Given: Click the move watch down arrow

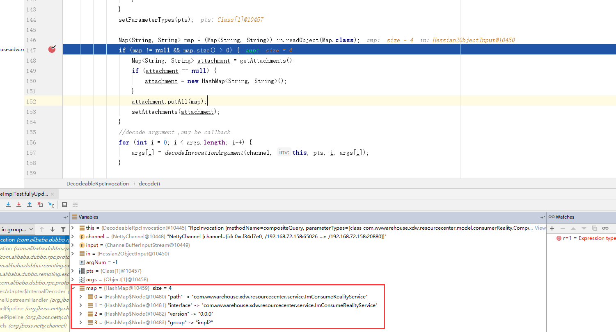Looking at the screenshot, I should click(584, 228).
